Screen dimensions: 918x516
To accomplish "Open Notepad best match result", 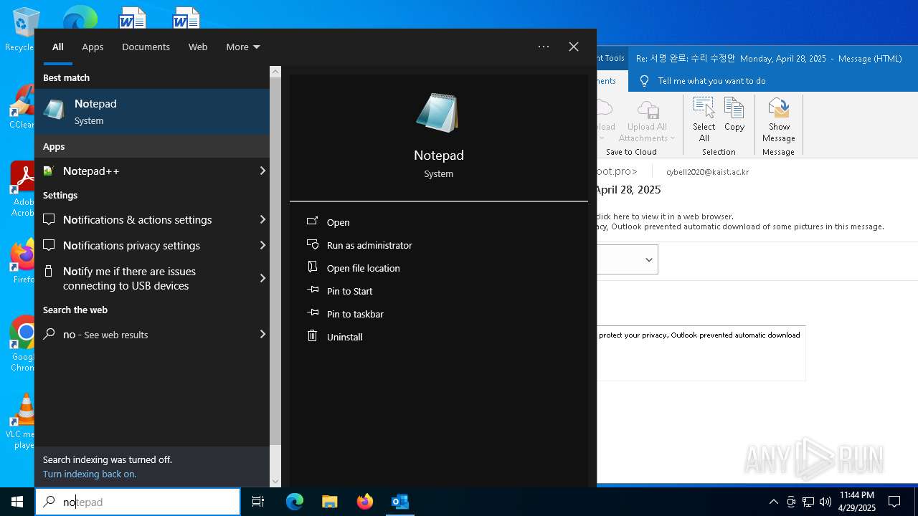I will (152, 111).
